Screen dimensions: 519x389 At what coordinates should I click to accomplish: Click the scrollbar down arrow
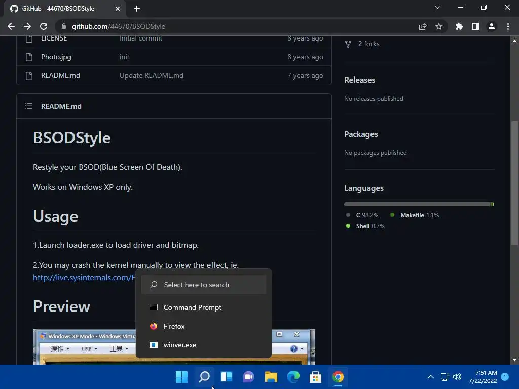pos(514,360)
